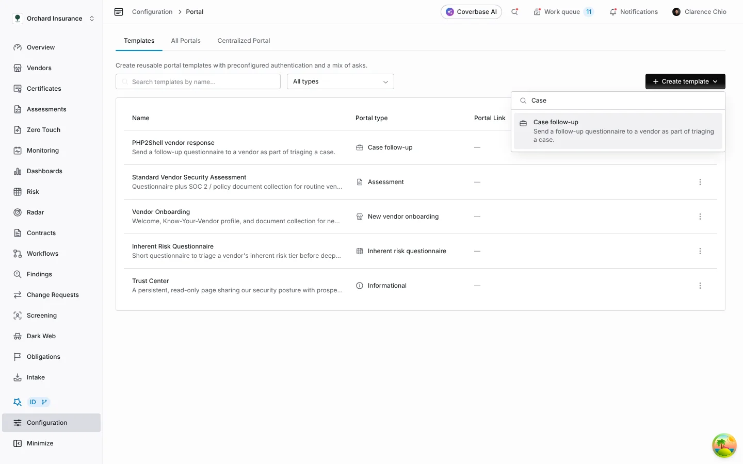The height and width of the screenshot is (464, 743).
Task: Open row menu for Inherent Risk Questionnaire
Action: coord(700,251)
